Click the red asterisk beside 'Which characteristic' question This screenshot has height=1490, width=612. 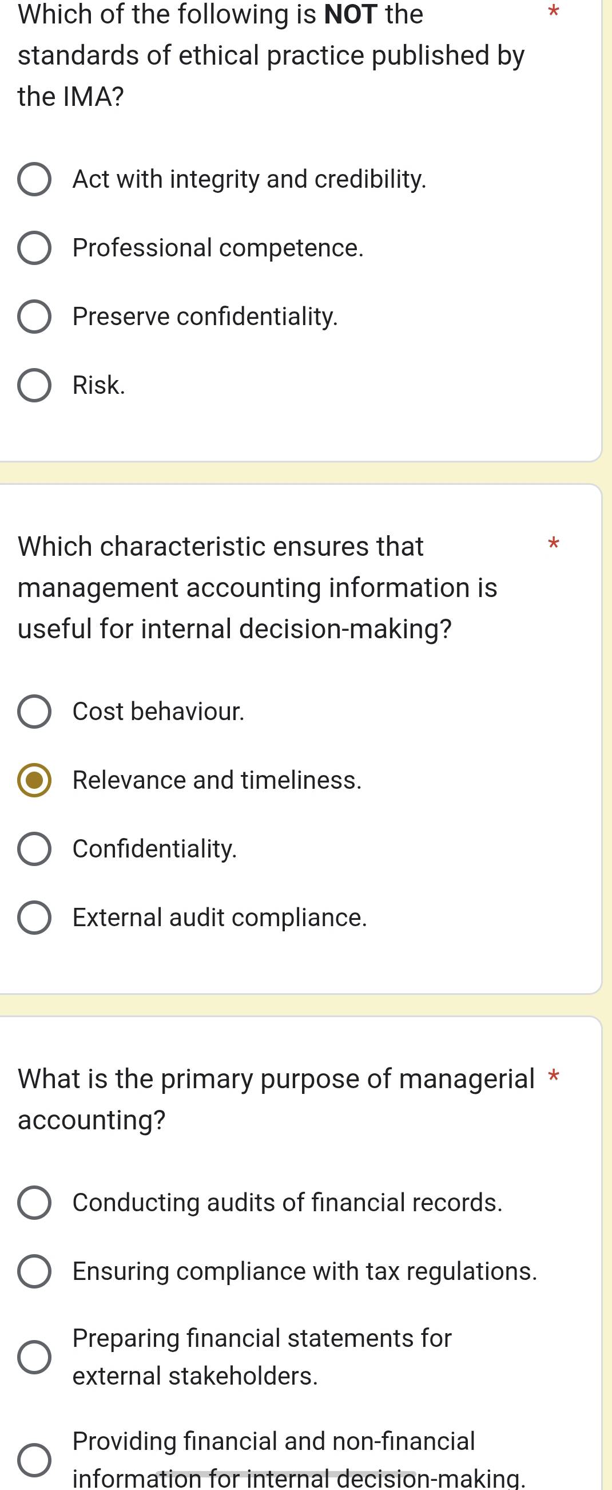tap(554, 543)
